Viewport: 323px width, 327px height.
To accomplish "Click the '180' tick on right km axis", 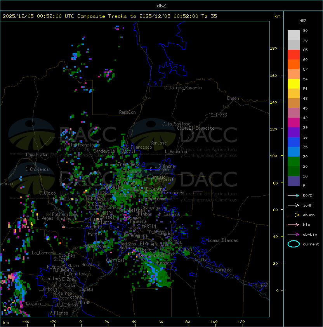I will pos(273,49).
